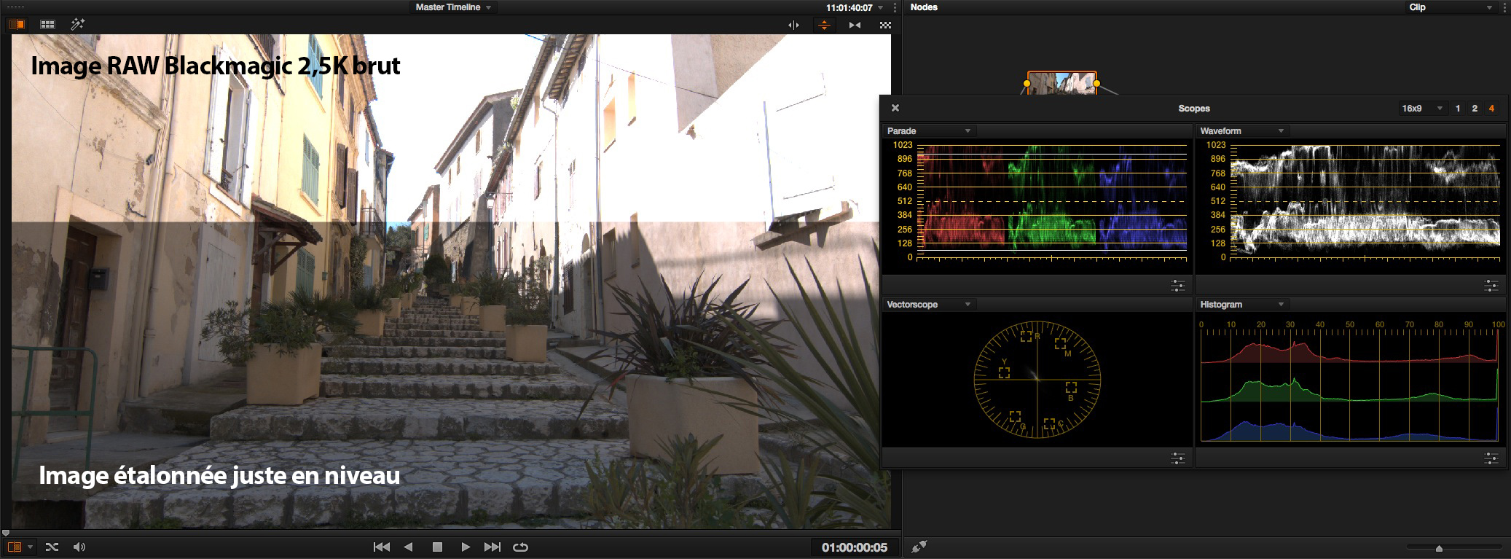
Task: Select the clip node thumbnail in Nodes
Action: (1061, 83)
